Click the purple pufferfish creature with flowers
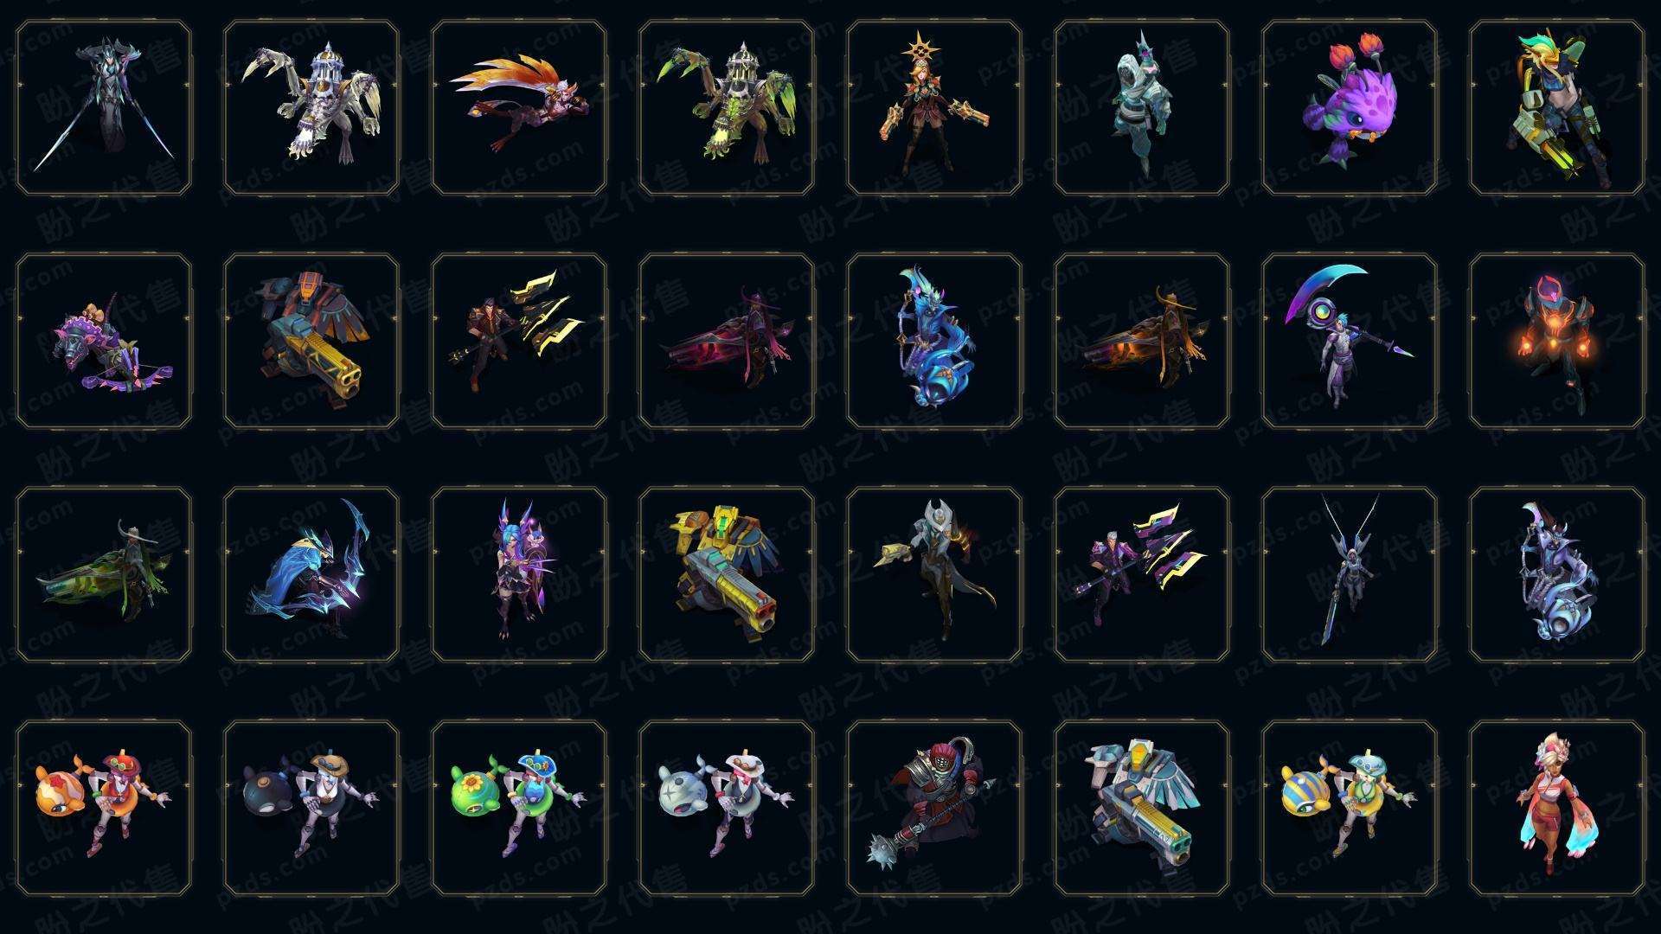 tap(1350, 108)
